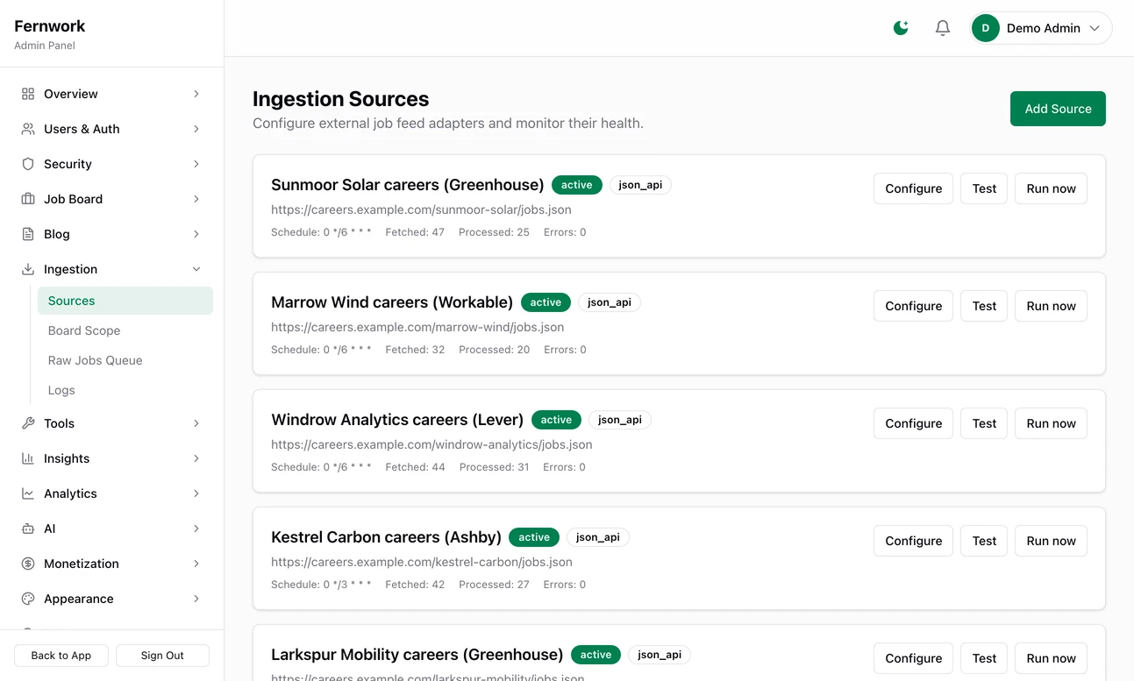The height and width of the screenshot is (681, 1134).
Task: Open the Raw Jobs Queue item
Action: 125,360
